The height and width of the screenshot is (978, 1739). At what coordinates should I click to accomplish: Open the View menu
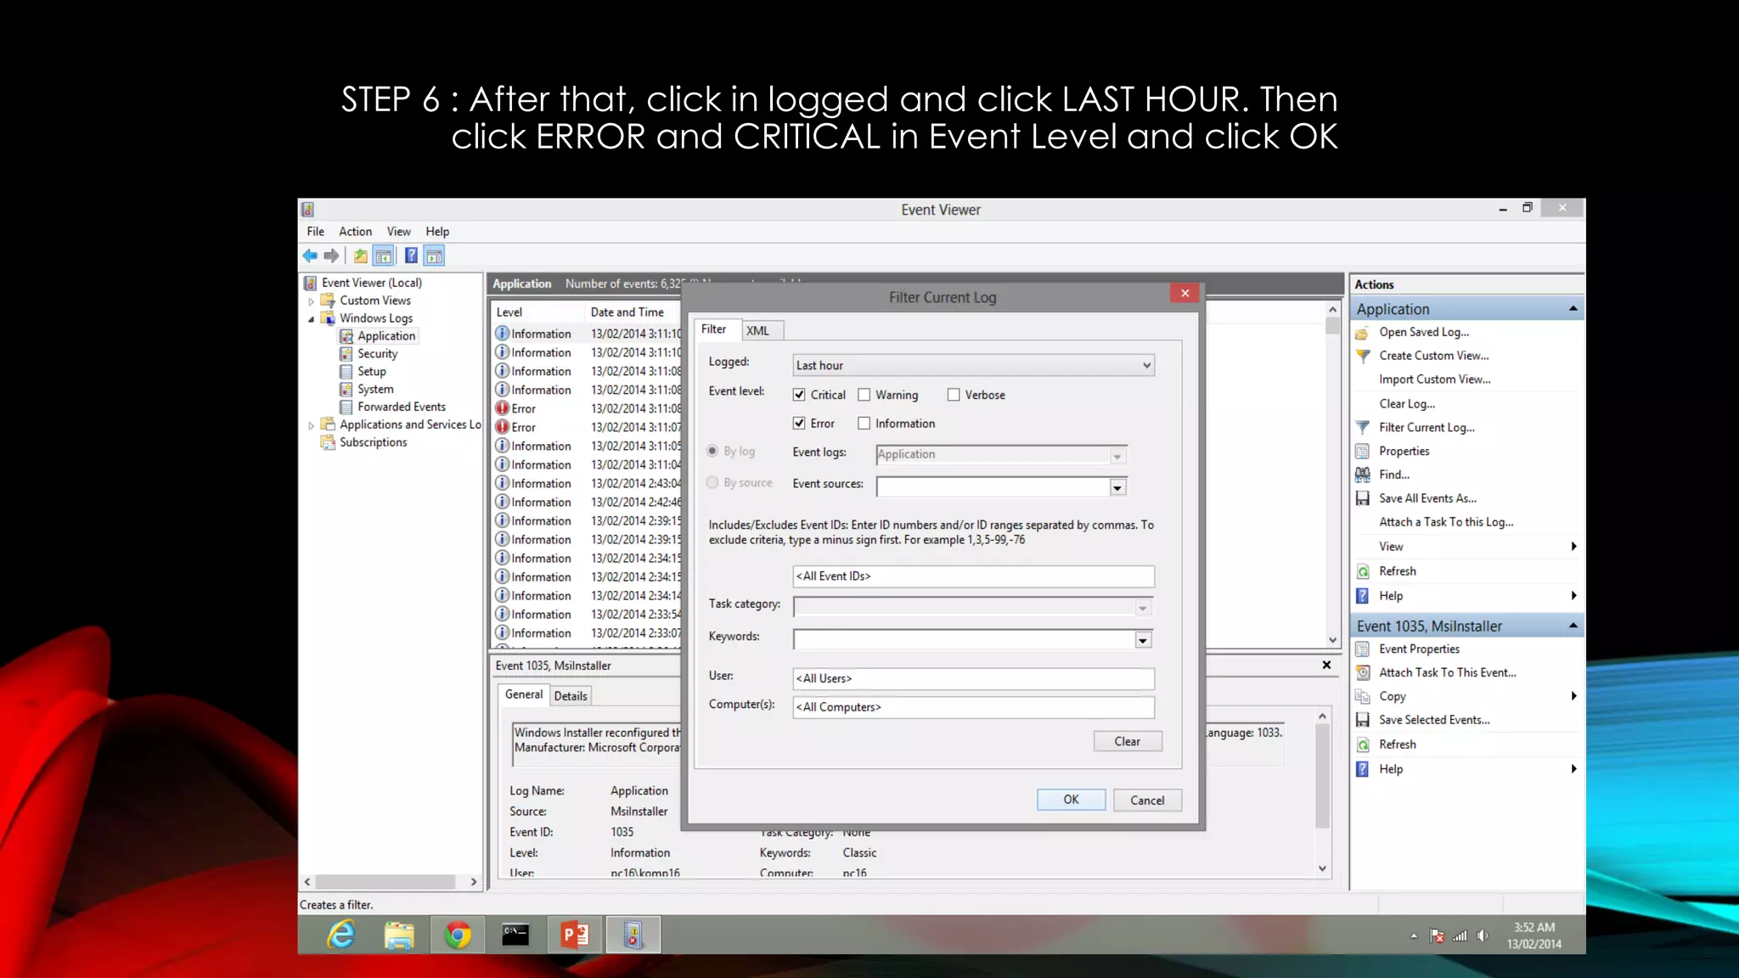[x=398, y=231]
